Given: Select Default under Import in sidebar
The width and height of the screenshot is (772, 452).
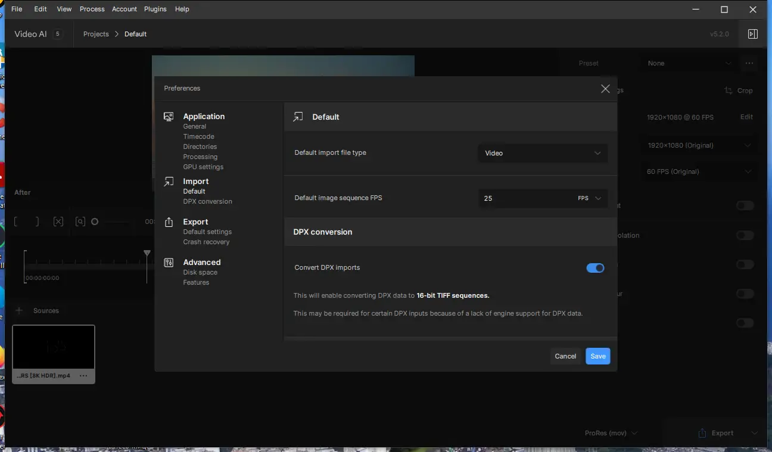Looking at the screenshot, I should [194, 192].
